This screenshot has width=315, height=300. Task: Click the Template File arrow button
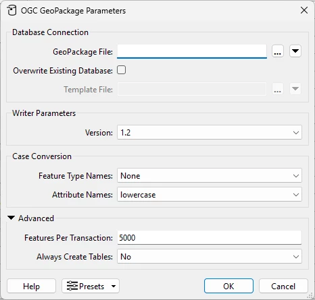[295, 89]
